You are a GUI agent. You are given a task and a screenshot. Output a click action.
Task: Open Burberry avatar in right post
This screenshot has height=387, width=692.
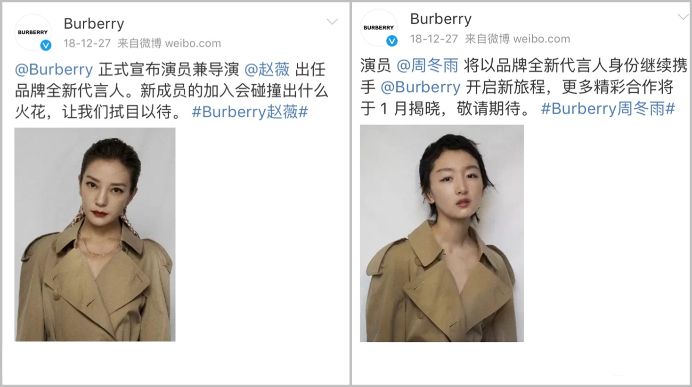378,27
